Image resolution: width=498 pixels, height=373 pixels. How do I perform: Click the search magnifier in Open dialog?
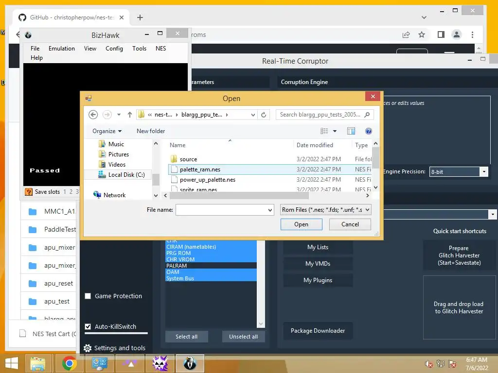367,115
